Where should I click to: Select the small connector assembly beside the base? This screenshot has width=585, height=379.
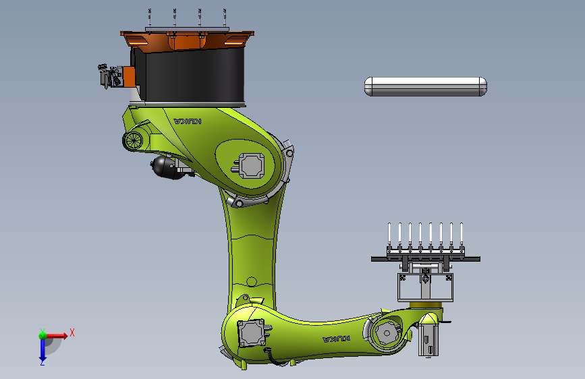[111, 76]
